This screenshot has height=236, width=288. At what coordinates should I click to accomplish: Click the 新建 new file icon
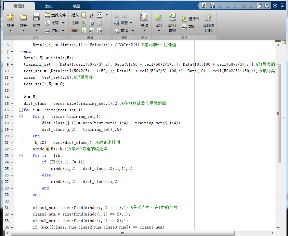[x=10, y=17]
